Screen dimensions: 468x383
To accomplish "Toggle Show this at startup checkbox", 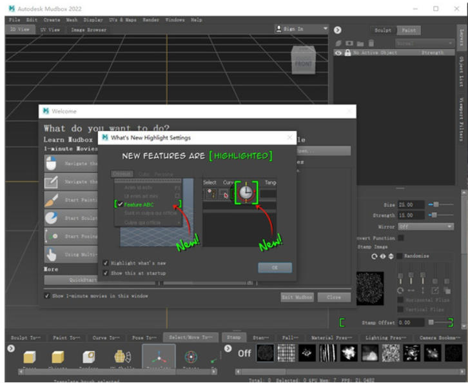I will tap(106, 273).
